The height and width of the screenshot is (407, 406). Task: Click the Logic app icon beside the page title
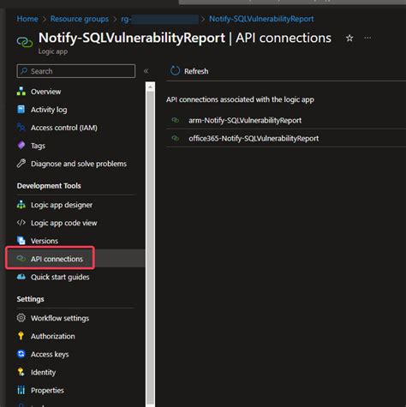pos(25,42)
